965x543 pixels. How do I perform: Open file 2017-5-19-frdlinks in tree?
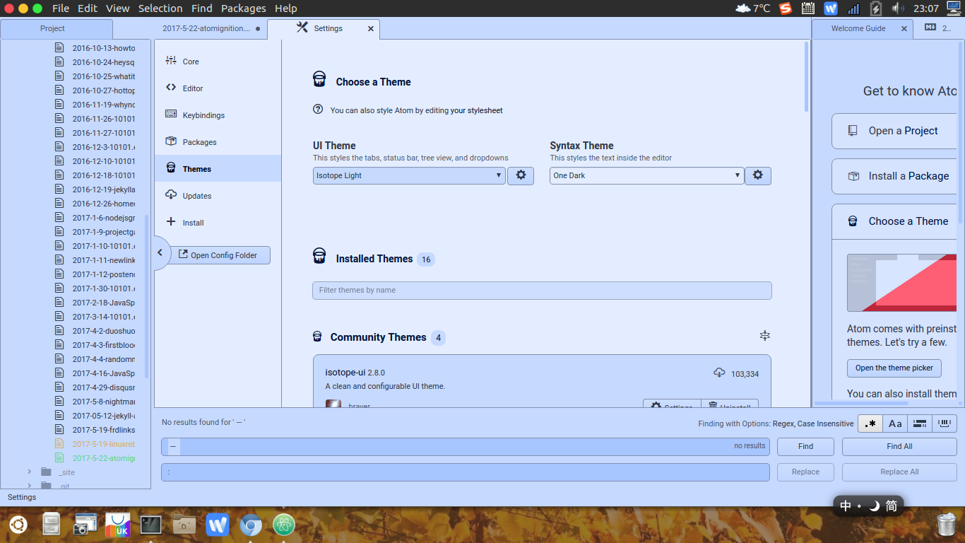coord(103,430)
